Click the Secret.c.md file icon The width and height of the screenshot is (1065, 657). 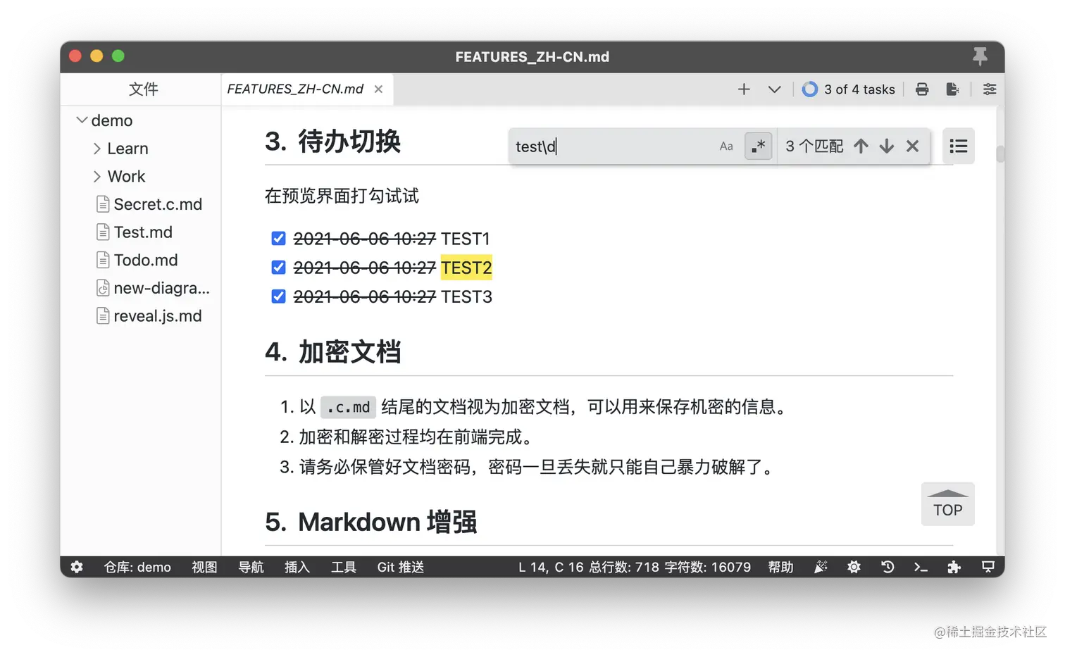pyautogui.click(x=103, y=204)
